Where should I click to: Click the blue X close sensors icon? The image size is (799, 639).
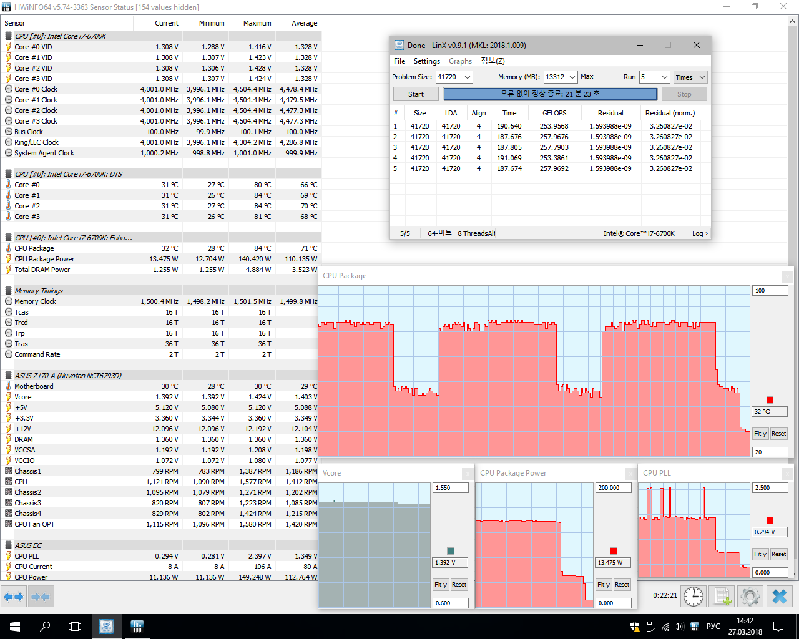pos(779,596)
